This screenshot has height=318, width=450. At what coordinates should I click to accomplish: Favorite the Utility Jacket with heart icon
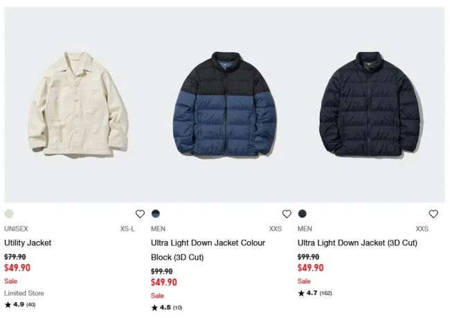140,213
